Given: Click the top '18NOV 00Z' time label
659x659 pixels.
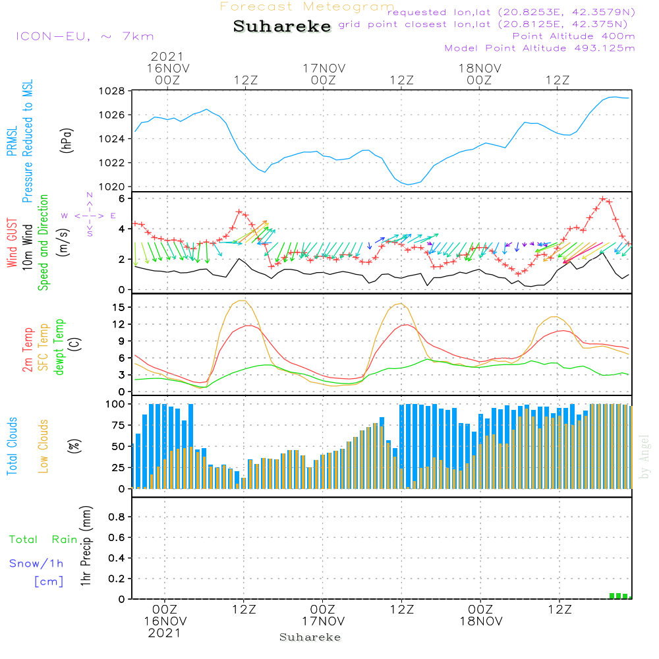Looking at the screenshot, I should 480,74.
